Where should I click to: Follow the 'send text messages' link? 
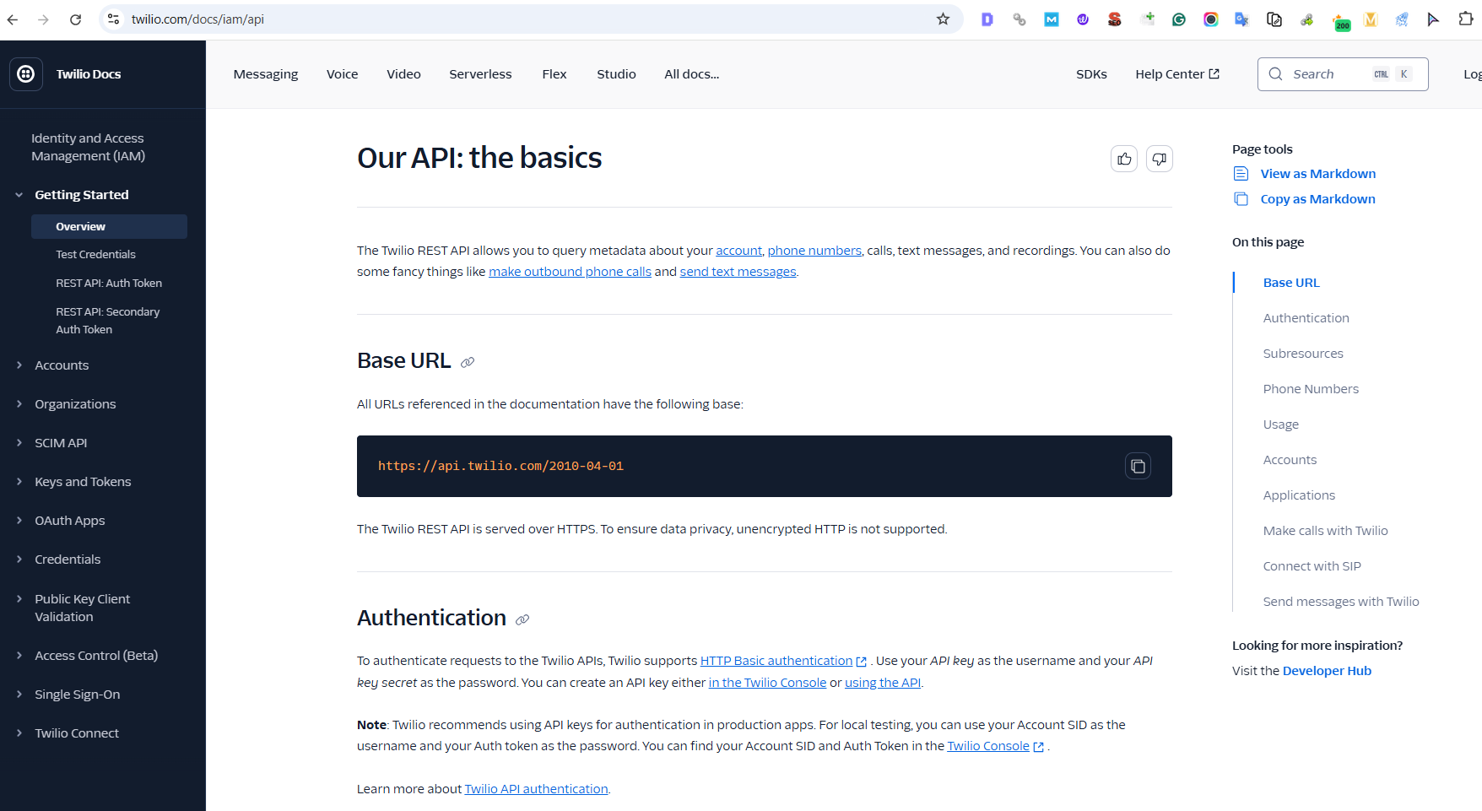pyautogui.click(x=738, y=272)
